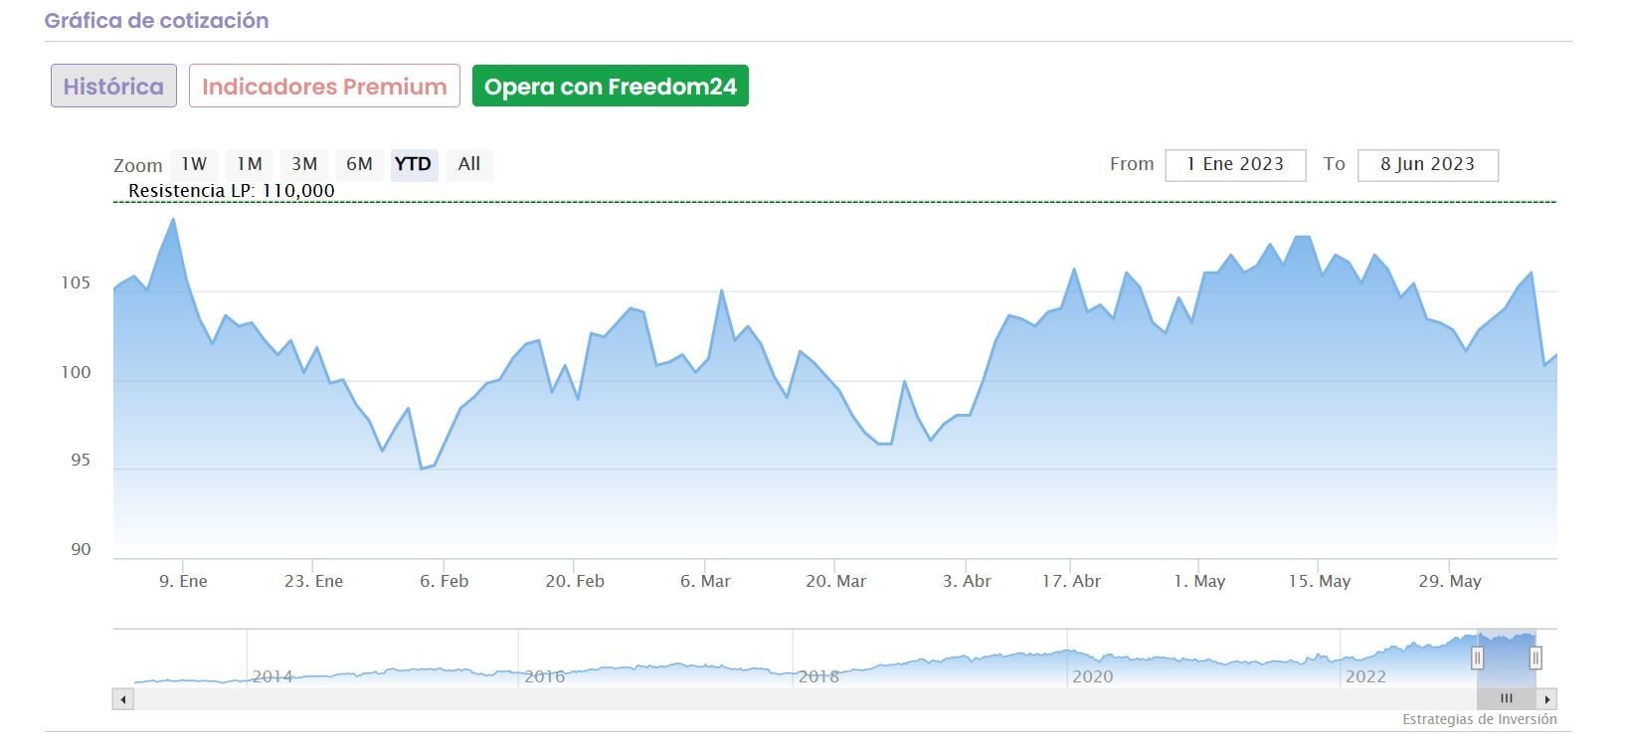Grab the left range handle in navigator
The width and height of the screenshot is (1625, 752).
[x=1477, y=658]
